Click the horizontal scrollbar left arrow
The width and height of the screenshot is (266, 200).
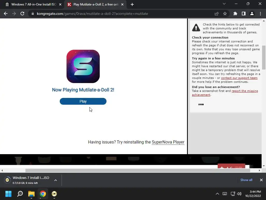(2, 170)
